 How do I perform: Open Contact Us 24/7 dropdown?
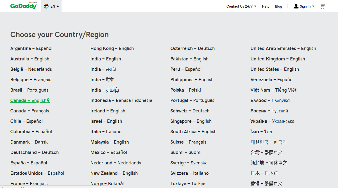[241, 6]
